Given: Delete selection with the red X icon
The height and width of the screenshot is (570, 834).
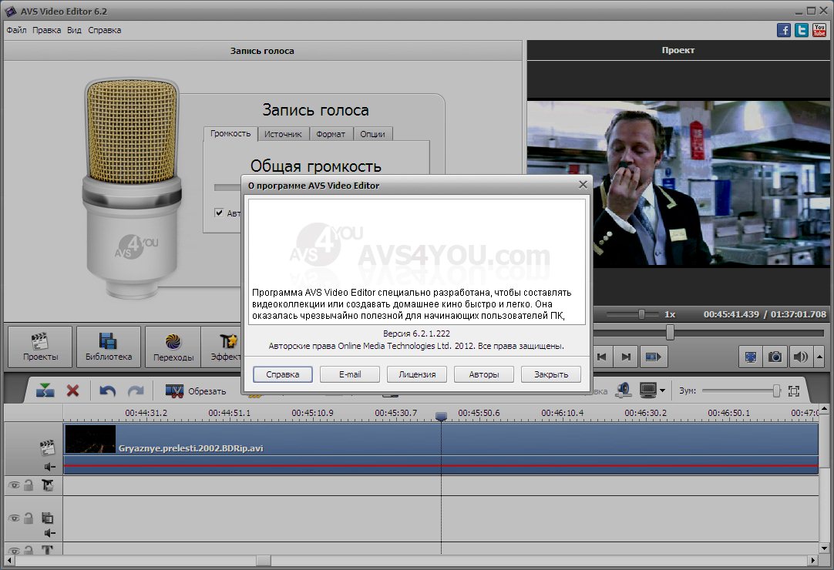Looking at the screenshot, I should [73, 391].
